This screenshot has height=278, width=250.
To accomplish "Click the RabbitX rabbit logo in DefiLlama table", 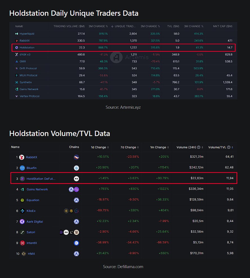I will (x=22, y=157).
